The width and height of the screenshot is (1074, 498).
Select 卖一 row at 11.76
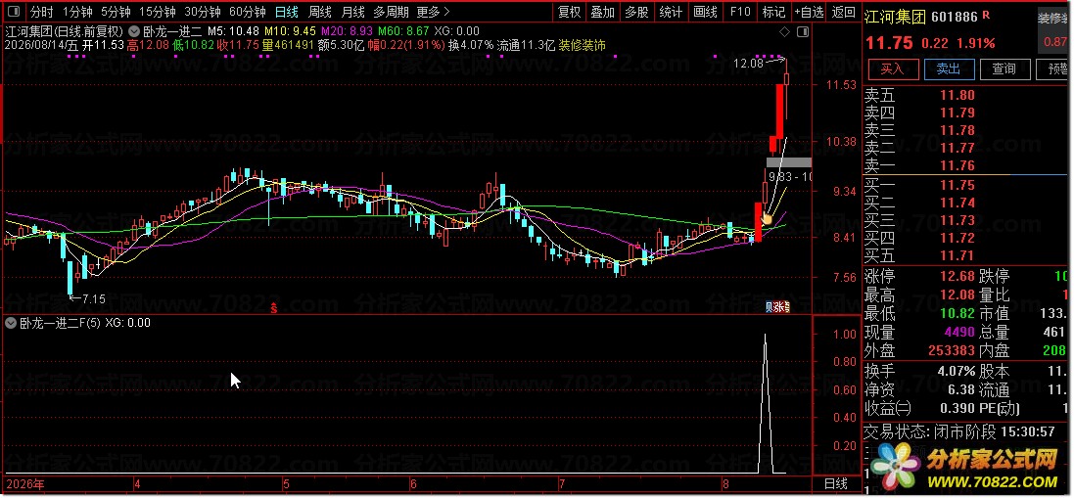965,165
